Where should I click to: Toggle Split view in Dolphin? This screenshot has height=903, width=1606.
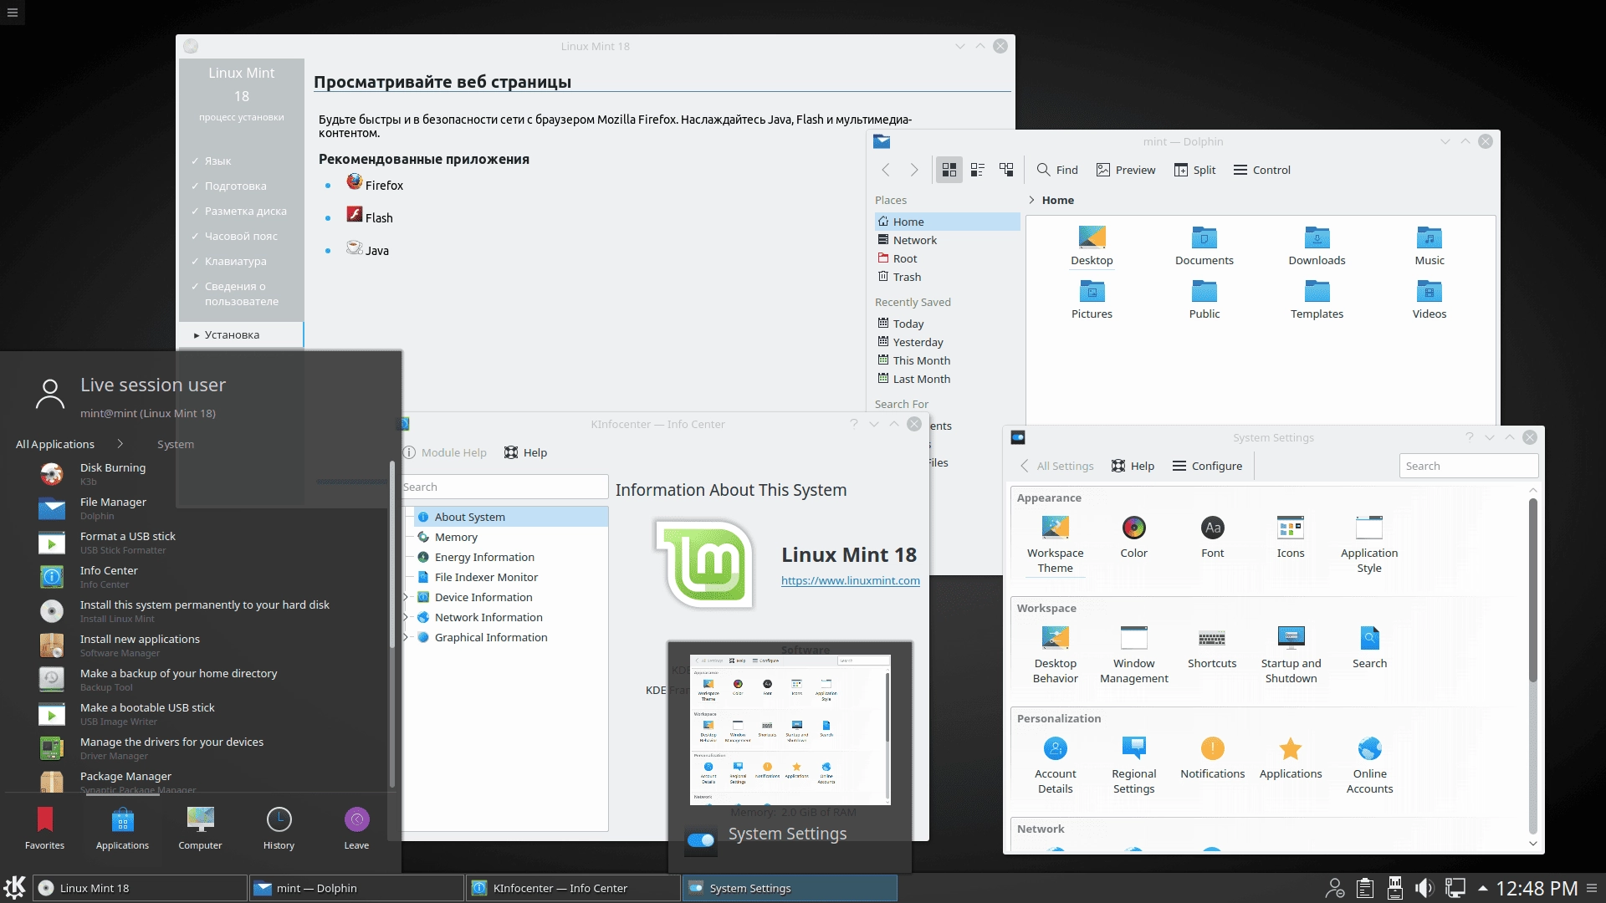[x=1194, y=170]
